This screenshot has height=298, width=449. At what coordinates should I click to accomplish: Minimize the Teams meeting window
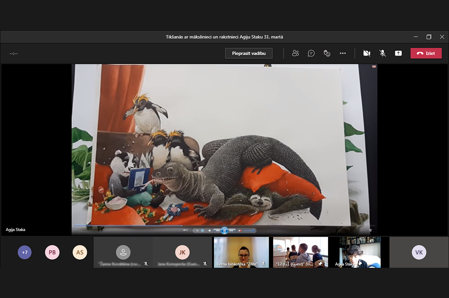point(416,37)
